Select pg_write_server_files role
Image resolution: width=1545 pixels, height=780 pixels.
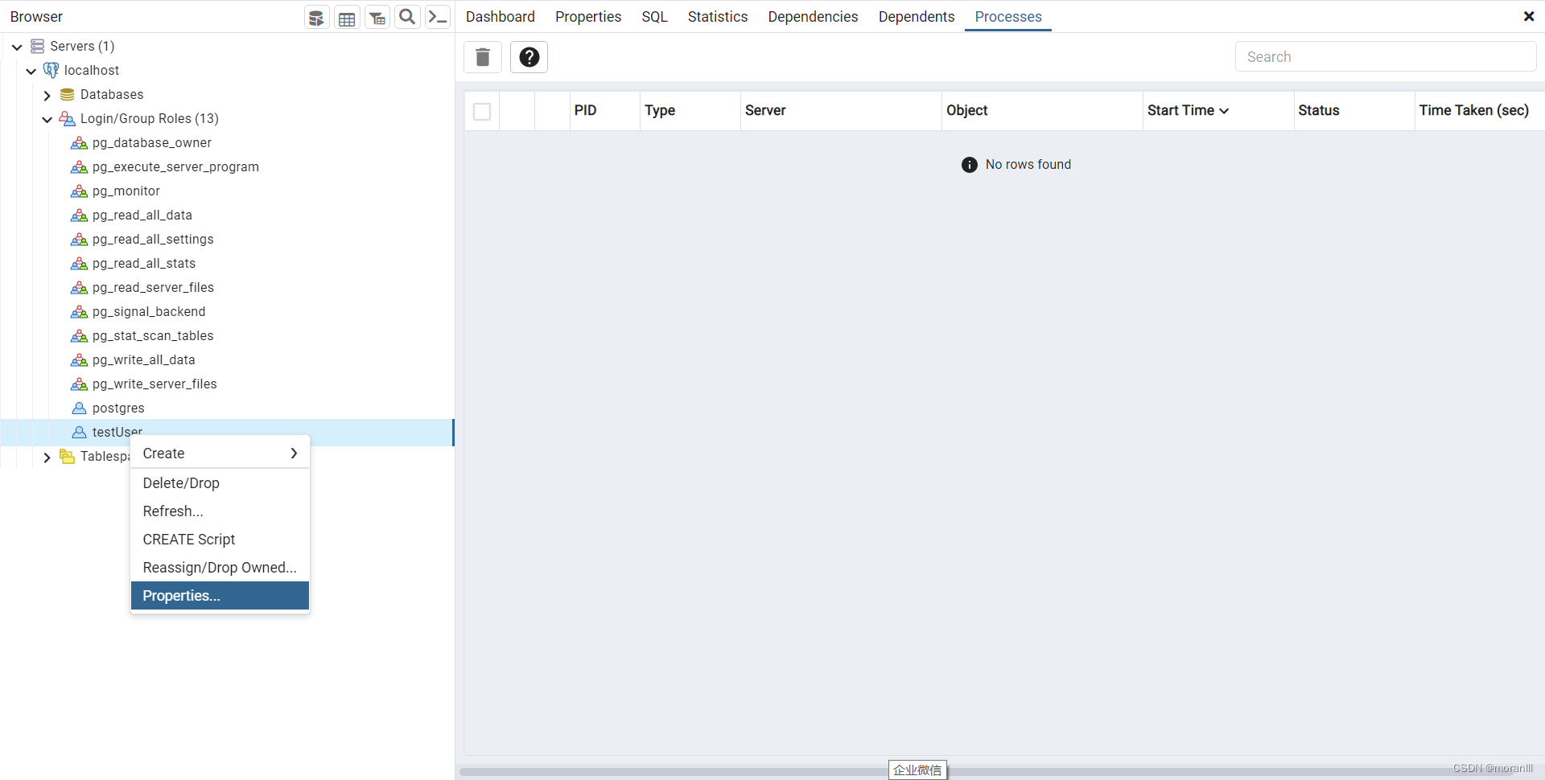pos(154,384)
